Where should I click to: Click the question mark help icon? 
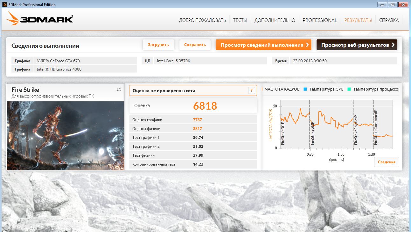click(252, 90)
